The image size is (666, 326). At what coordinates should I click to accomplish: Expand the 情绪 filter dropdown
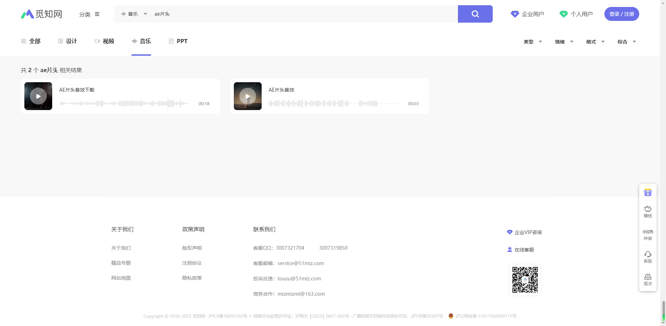pyautogui.click(x=563, y=41)
